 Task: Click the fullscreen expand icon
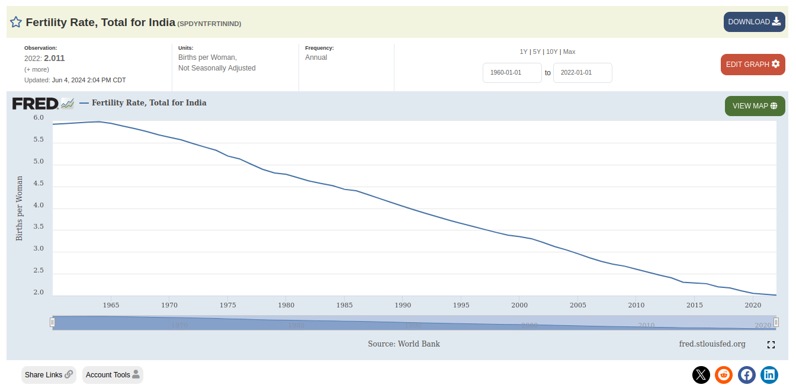click(771, 345)
